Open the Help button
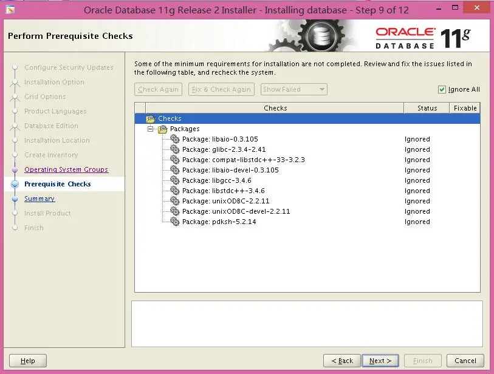Screen dimensions: 494x374 click(x=28, y=361)
